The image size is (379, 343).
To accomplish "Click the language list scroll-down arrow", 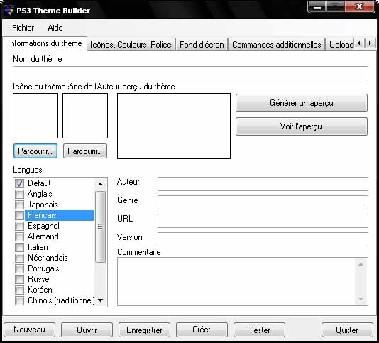I will point(100,300).
